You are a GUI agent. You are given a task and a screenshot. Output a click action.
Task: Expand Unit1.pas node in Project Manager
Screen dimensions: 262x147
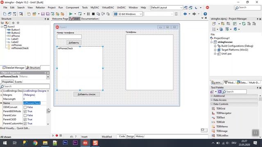(x=215, y=53)
